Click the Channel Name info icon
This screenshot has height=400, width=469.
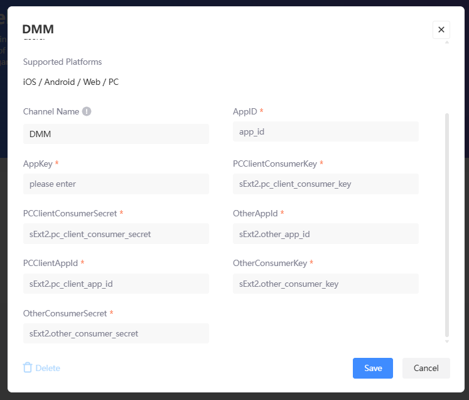tap(87, 111)
